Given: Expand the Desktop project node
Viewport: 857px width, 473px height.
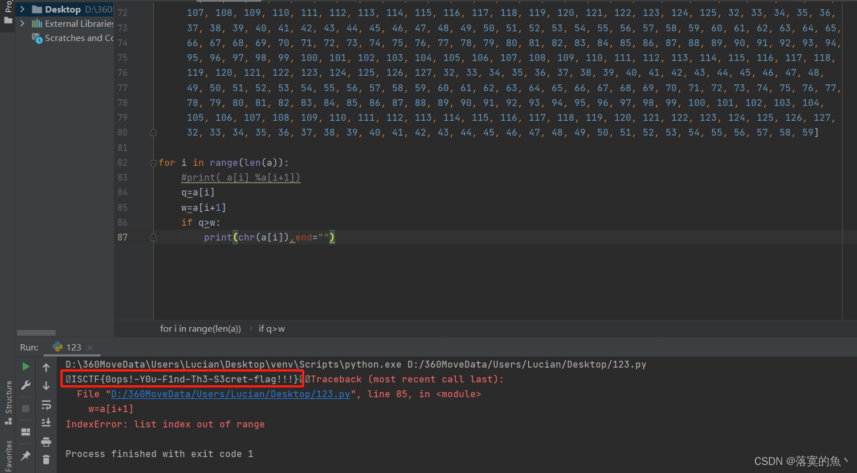Looking at the screenshot, I should (x=22, y=9).
